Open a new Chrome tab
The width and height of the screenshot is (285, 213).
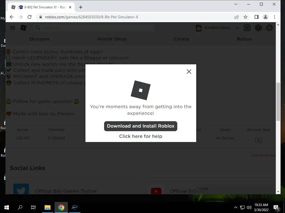click(x=81, y=7)
